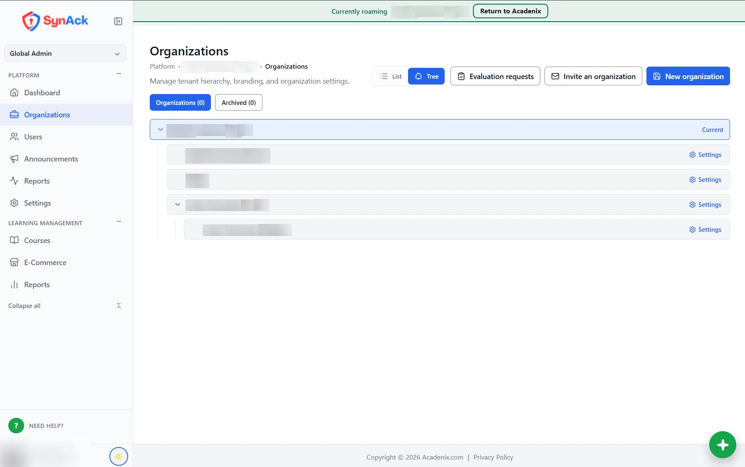
Task: Click the Currently roaming label
Action: pos(359,11)
